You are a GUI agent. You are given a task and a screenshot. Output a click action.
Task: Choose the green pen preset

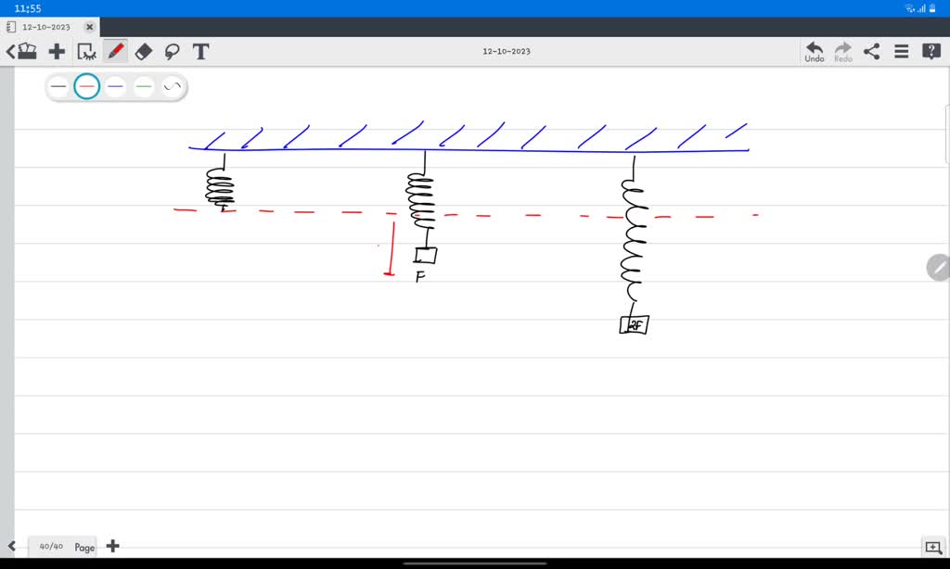coord(144,86)
